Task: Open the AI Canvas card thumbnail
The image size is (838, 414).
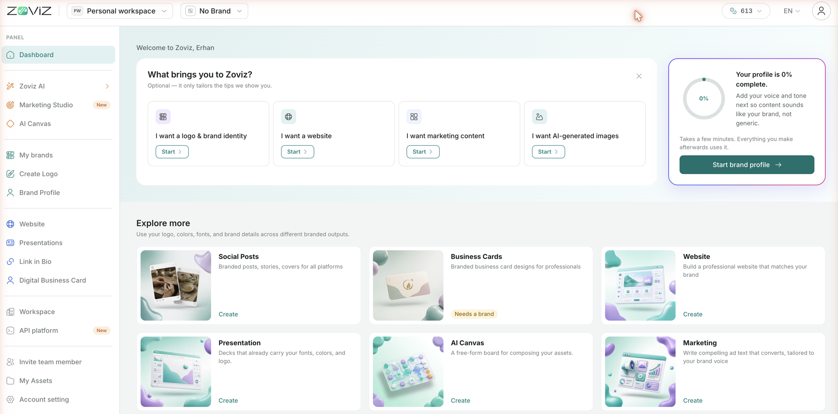Action: [408, 372]
